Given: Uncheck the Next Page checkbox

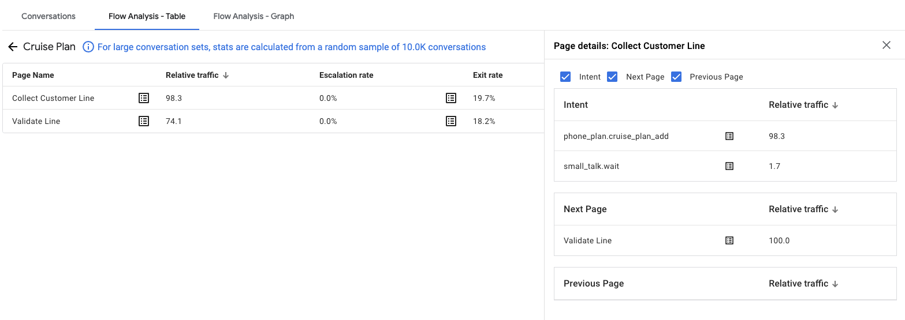Looking at the screenshot, I should point(613,77).
